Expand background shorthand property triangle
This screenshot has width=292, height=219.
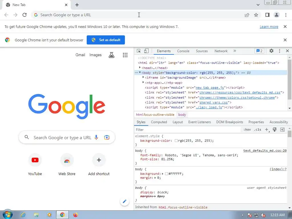pyautogui.click(x=163, y=174)
